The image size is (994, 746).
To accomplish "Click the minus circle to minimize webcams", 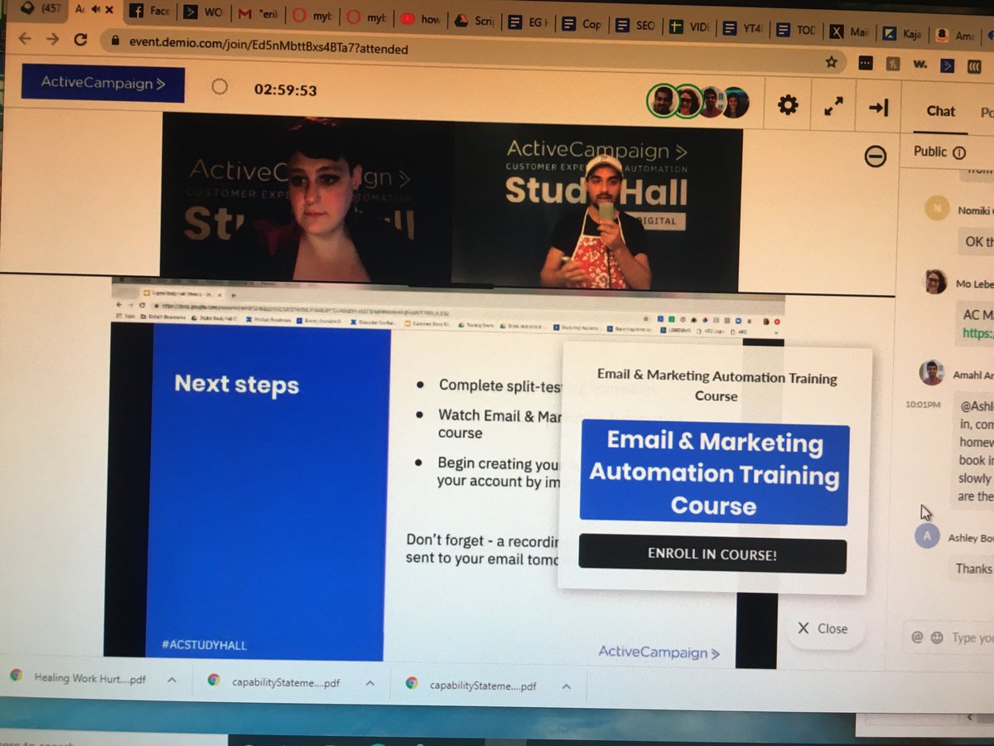I will pyautogui.click(x=876, y=156).
